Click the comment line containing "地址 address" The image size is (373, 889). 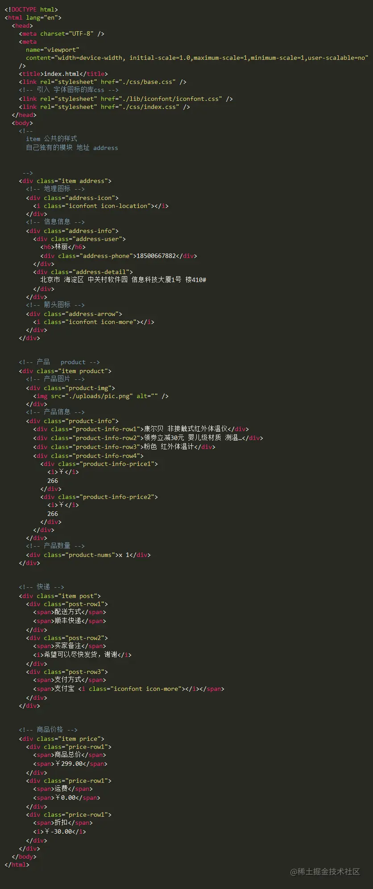coord(72,148)
